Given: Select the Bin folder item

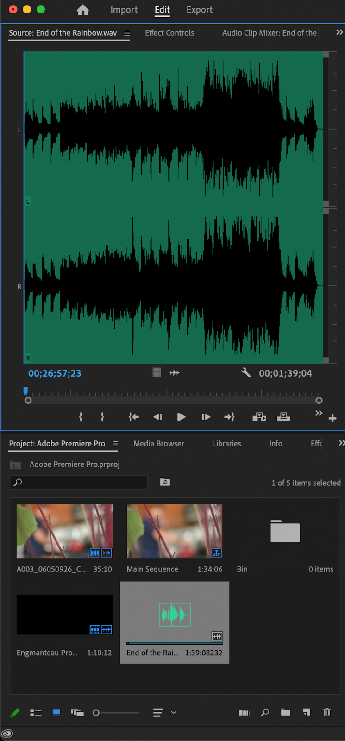Looking at the screenshot, I should tap(285, 531).
